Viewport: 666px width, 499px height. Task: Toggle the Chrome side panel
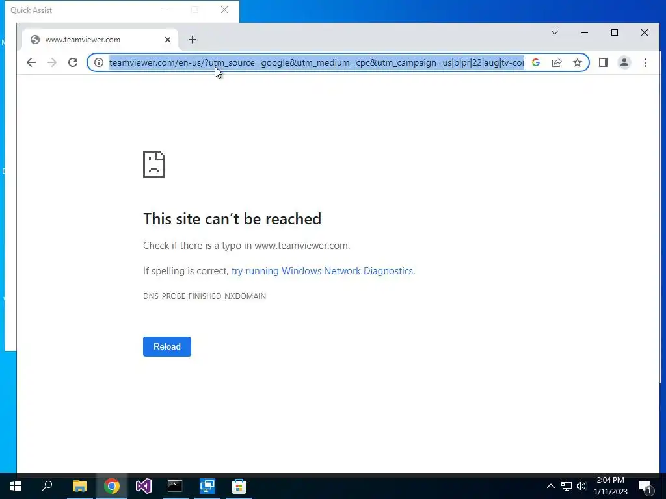(x=603, y=63)
